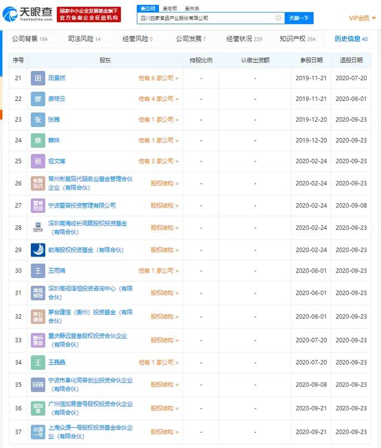Select the 查关系 search tab
The height and width of the screenshot is (448, 381).
(x=192, y=8)
